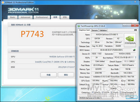
Task: Click the 保存 save button
Action: pyautogui.click(x=66, y=75)
